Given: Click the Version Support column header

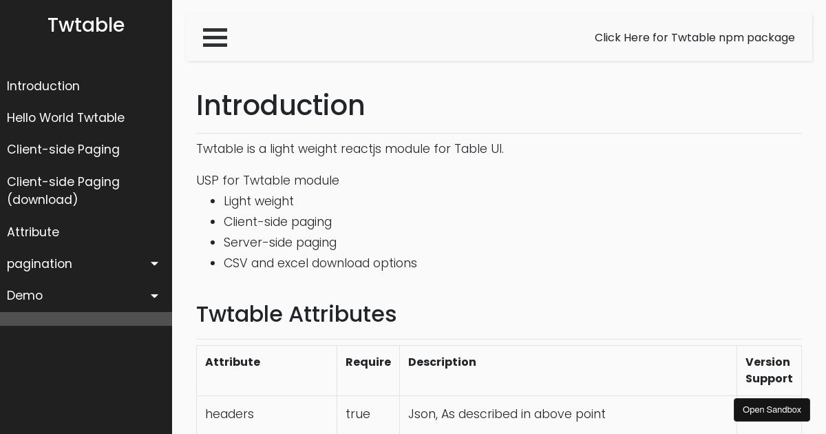Looking at the screenshot, I should (x=769, y=371).
